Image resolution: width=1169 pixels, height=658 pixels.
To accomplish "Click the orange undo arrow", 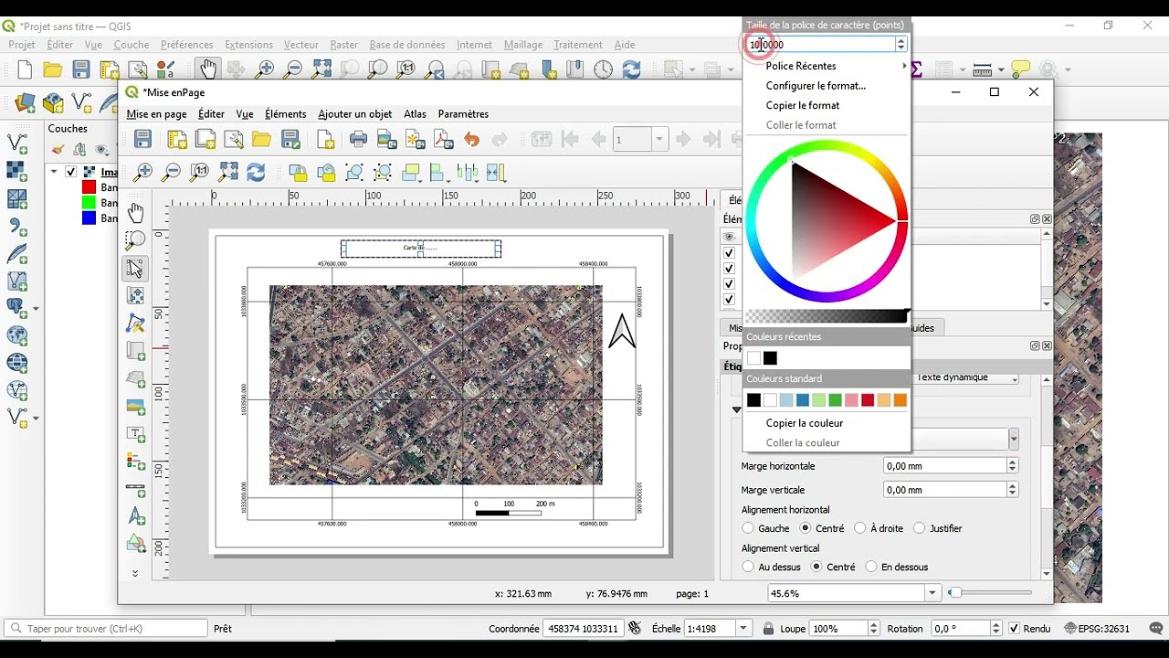I will pyautogui.click(x=471, y=140).
